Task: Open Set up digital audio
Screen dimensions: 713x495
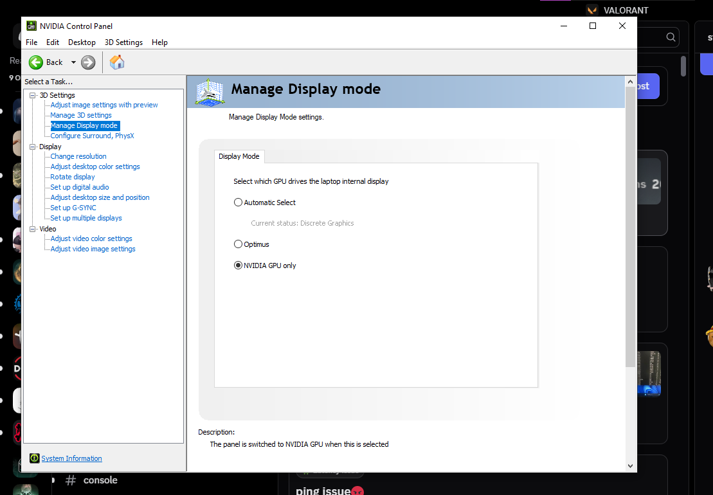Action: point(80,187)
